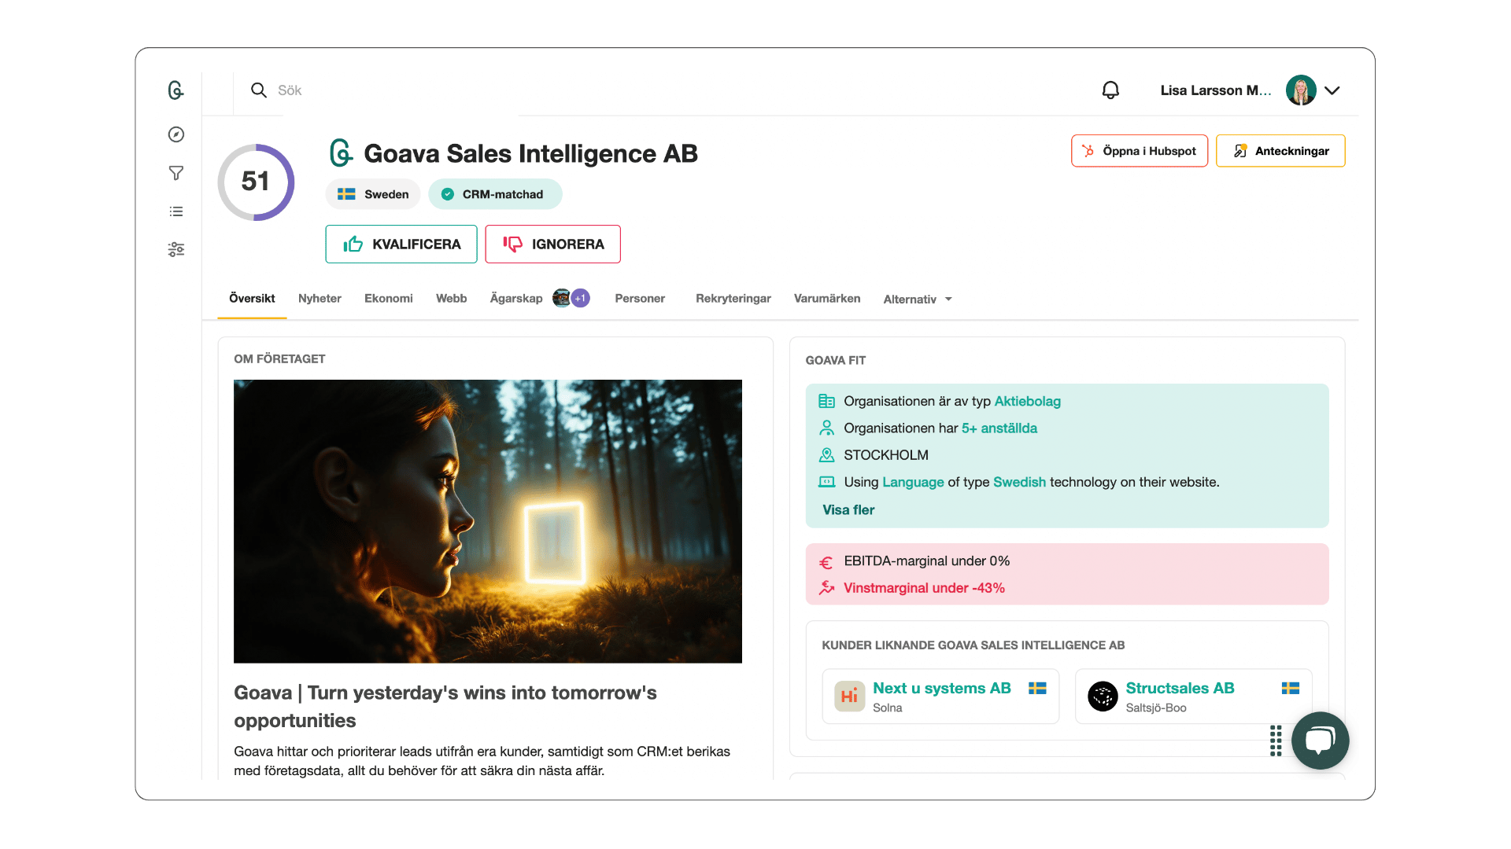
Task: Click Swedish flag on Next u systems card
Action: (1037, 689)
